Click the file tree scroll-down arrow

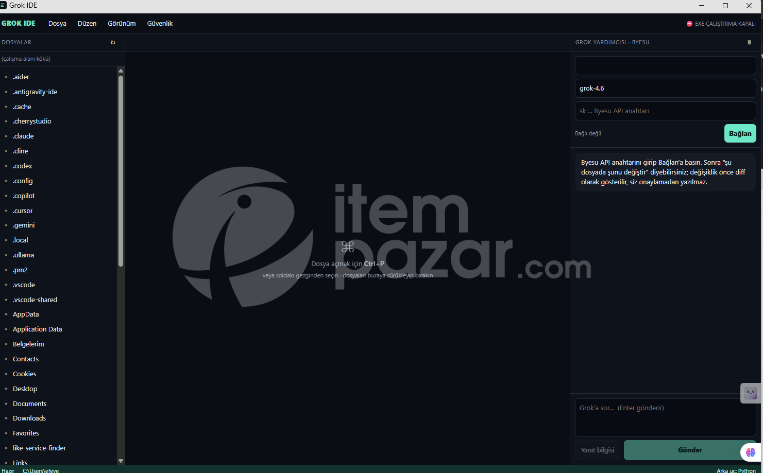coord(121,461)
